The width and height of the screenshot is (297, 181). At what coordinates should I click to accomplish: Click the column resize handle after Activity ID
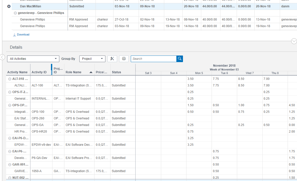point(52,69)
